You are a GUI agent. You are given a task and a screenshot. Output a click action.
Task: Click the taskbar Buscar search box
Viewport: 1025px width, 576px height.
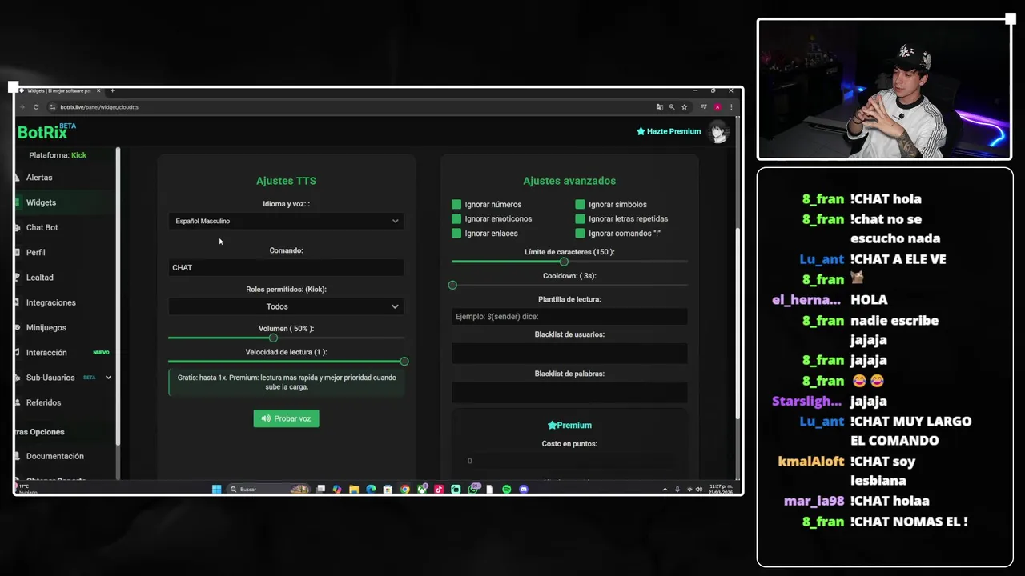coord(268,489)
